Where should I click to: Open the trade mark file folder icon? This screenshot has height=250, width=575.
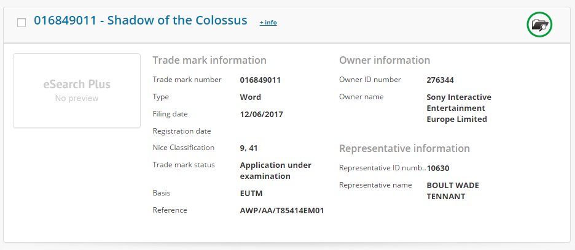tap(539, 25)
